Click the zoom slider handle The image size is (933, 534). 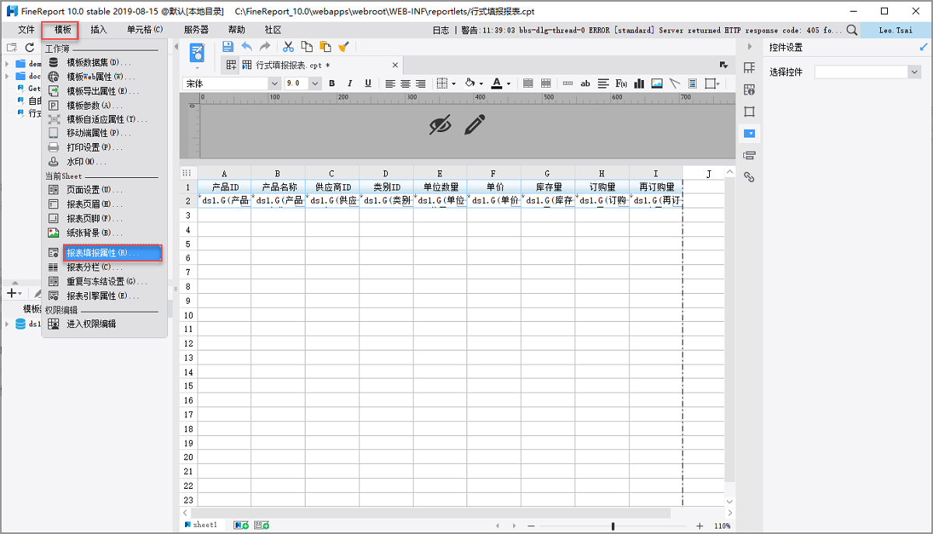tap(613, 526)
